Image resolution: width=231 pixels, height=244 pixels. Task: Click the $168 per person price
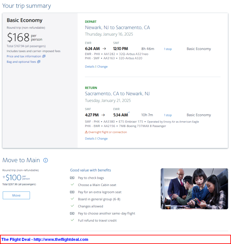(x=25, y=38)
